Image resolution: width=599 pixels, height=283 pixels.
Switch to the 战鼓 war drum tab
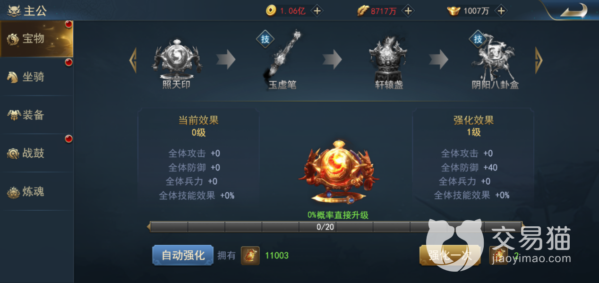tap(36, 154)
